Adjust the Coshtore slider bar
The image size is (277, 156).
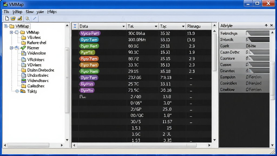(258, 58)
